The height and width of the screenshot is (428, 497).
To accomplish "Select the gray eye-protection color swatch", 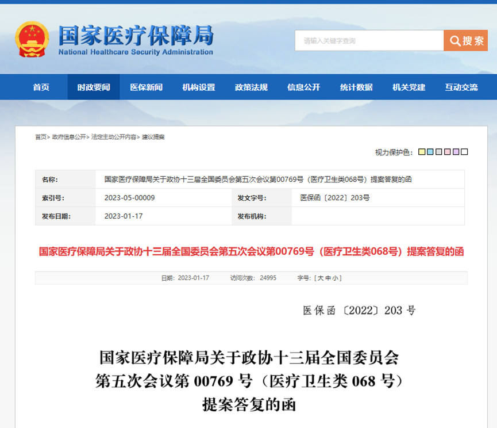I will pos(438,152).
